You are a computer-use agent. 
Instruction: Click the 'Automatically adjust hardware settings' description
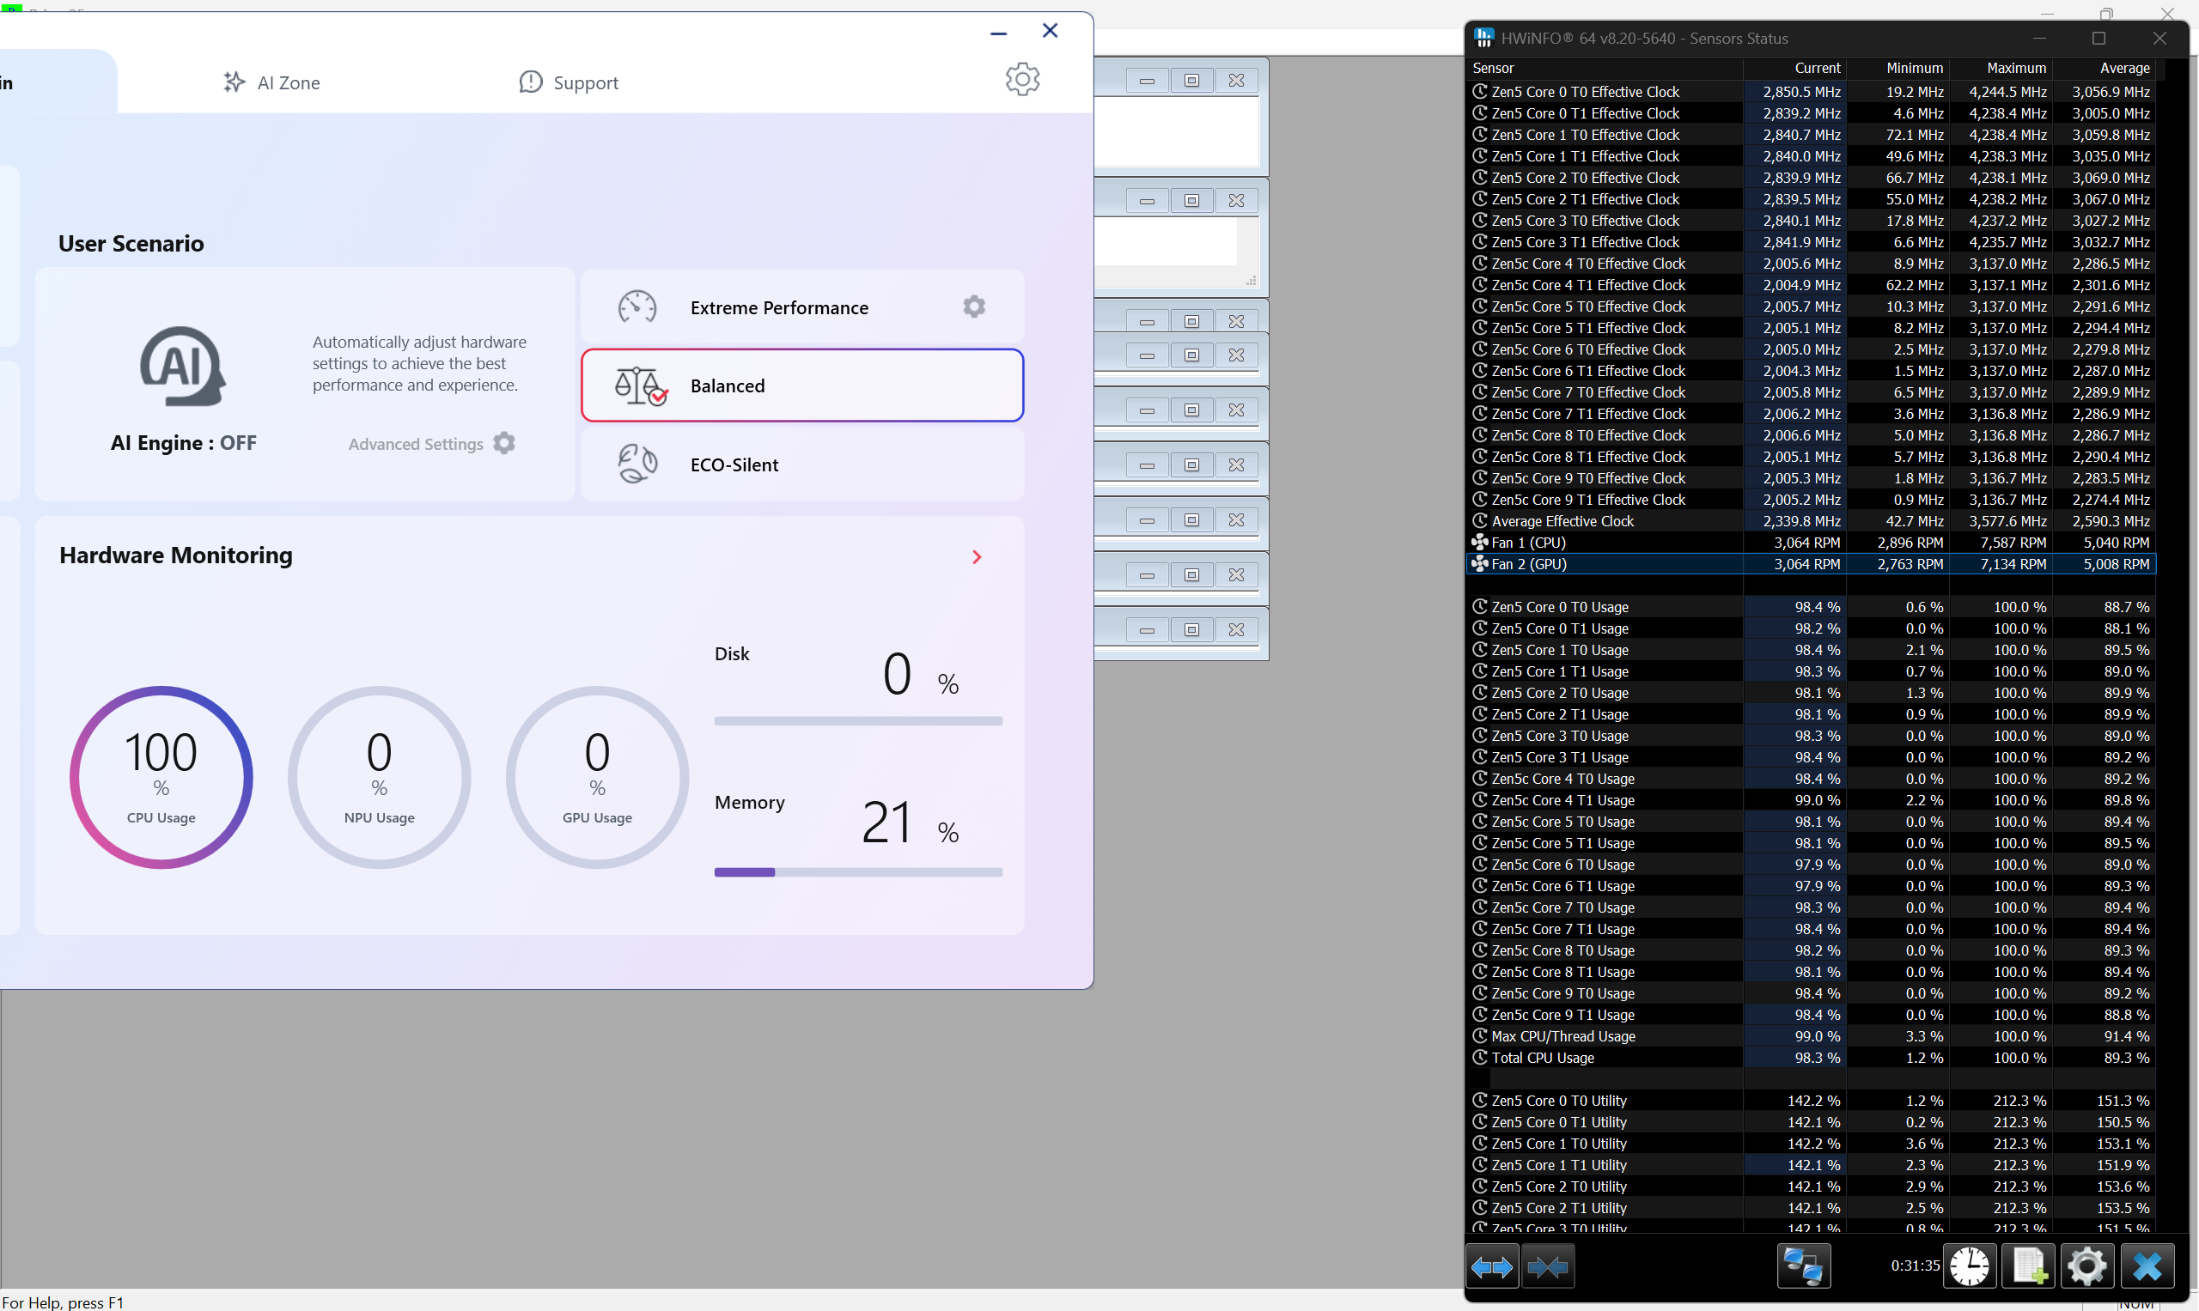419,363
